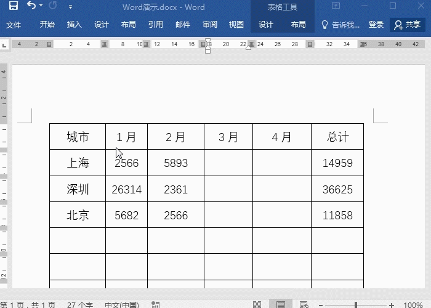Click the zoom out minus button
Screen dimensions: 431x308
[321, 305]
